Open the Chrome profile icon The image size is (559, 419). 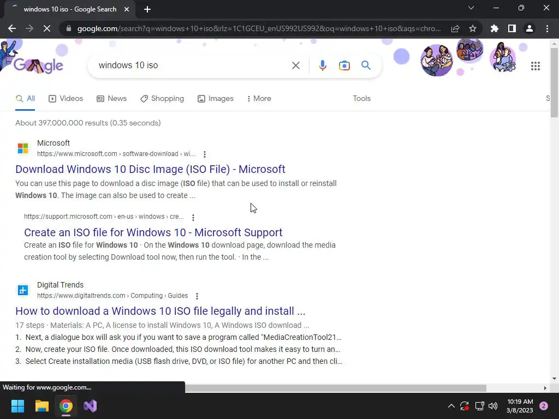pos(530,28)
